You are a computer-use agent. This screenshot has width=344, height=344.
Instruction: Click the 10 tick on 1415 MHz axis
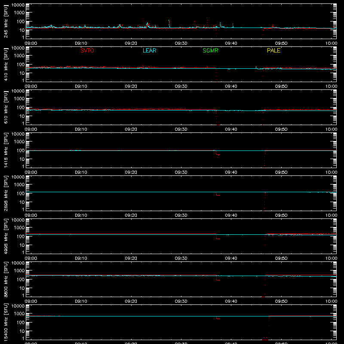pos(22,159)
